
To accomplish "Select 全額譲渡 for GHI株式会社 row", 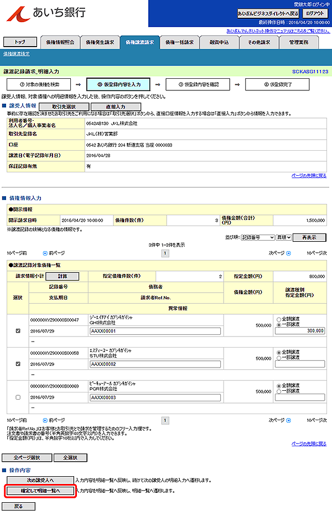I will [279, 319].
